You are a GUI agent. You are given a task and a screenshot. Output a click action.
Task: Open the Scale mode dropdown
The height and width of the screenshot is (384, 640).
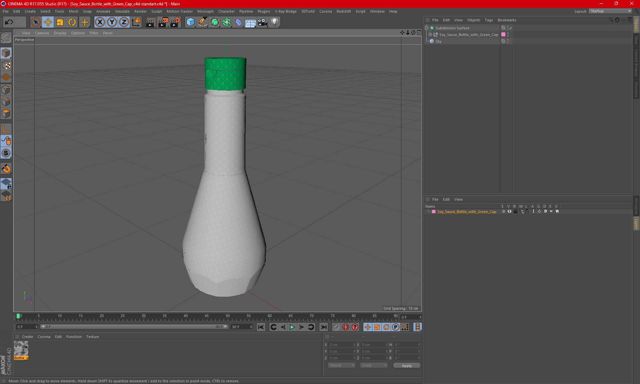click(374, 365)
